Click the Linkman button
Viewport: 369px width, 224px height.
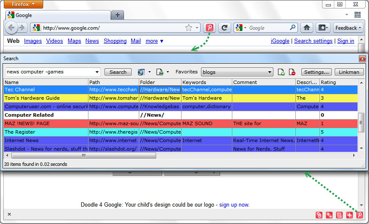[x=349, y=72]
